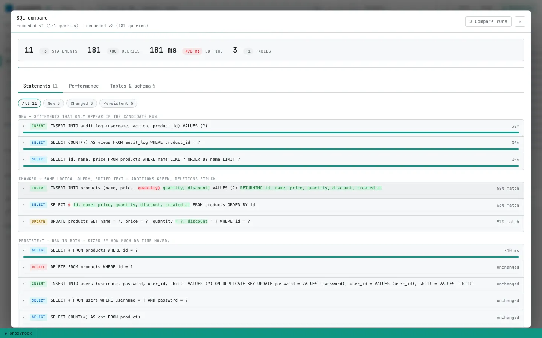
Task: Switch to the Statements tab
Action: click(x=40, y=86)
